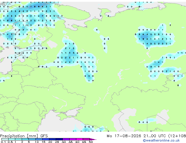186x143 pixels.
Task: Open the weatheronline.co.uk copyright link
Action: pos(161,141)
